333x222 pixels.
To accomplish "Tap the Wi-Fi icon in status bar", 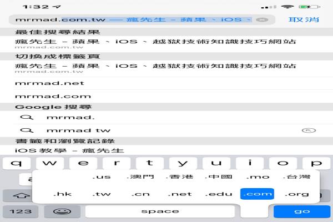I will 287,7.
